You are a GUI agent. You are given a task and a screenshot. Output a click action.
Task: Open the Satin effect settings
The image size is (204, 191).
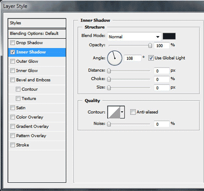(37, 108)
